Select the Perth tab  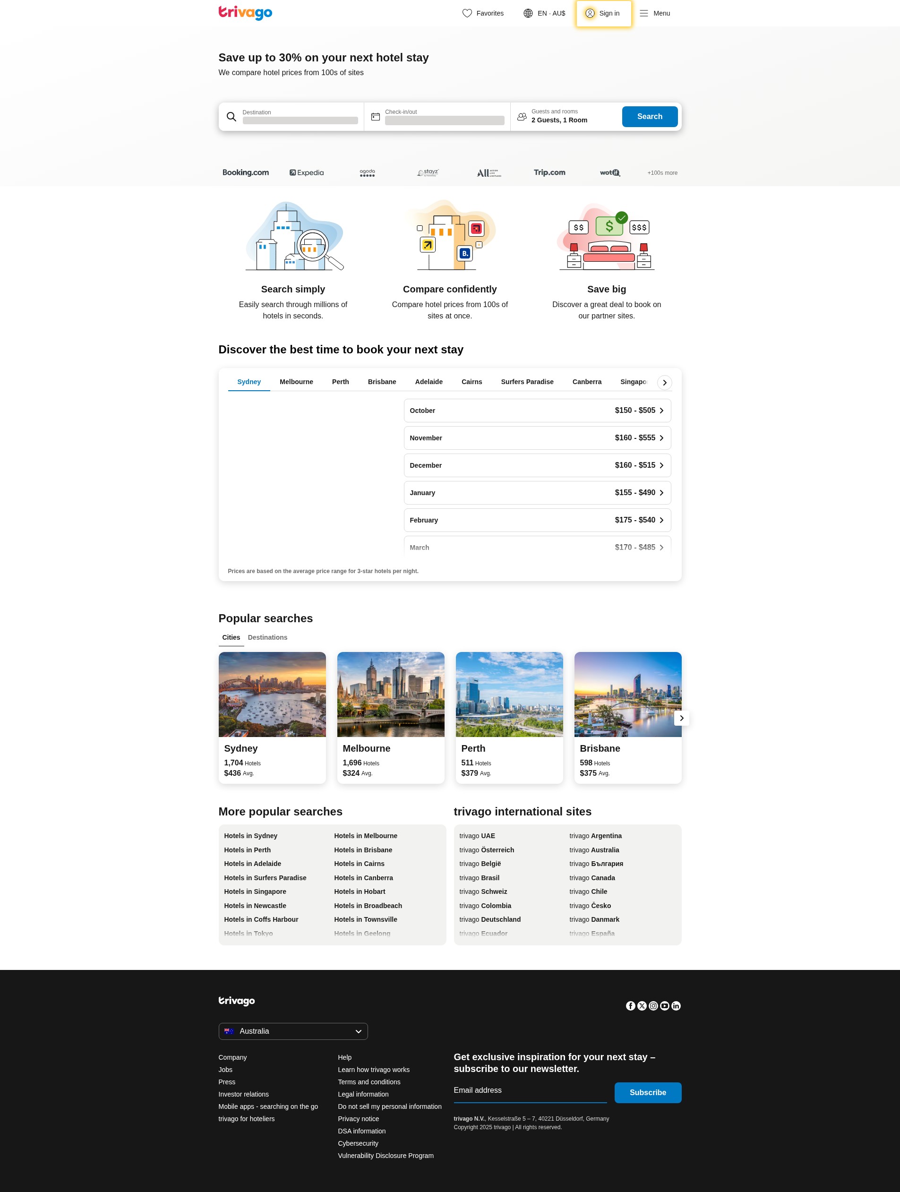coord(341,382)
